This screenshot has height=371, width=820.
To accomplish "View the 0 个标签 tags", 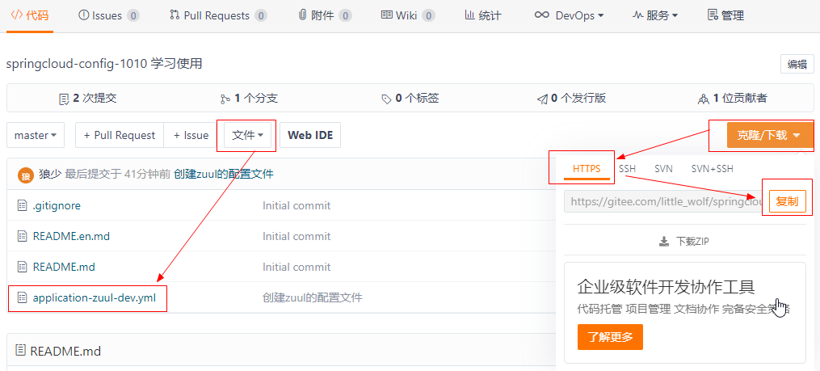I will [x=410, y=98].
